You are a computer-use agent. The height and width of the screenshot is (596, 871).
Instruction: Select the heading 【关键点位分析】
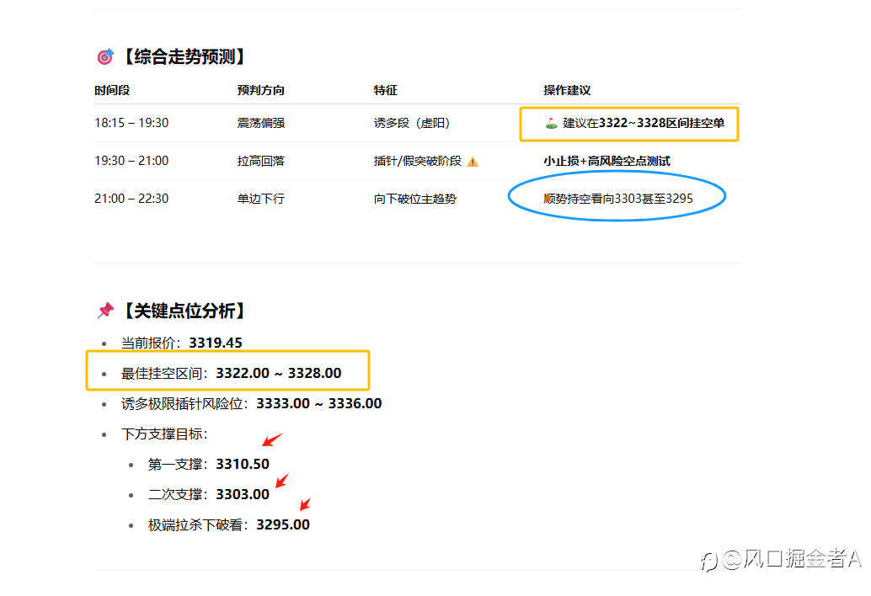tap(184, 311)
